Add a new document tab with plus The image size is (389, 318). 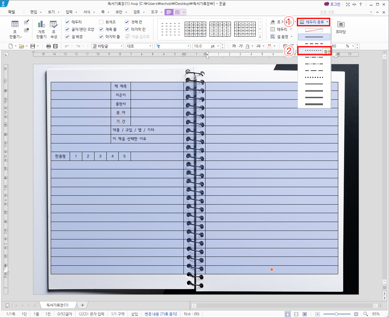[x=83, y=305]
